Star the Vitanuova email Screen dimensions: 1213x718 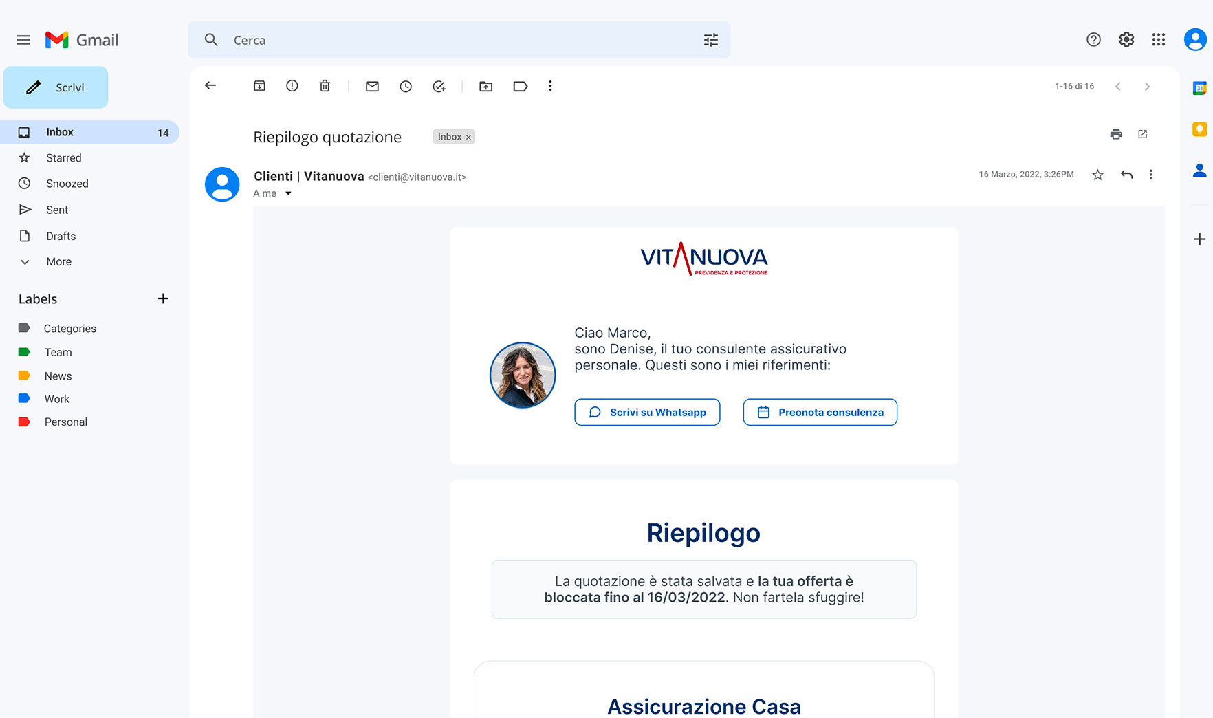(x=1097, y=175)
